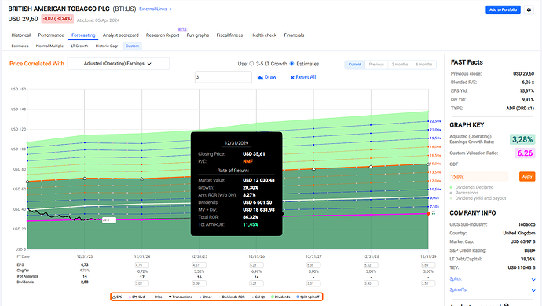Open Analyst scorecard tab
This screenshot has width=542, height=306.
121,35
